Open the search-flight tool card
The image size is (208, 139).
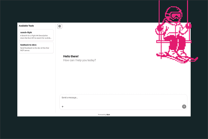(x=36, y=35)
